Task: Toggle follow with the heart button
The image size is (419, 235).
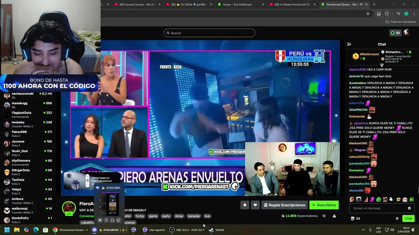Action: [255, 205]
